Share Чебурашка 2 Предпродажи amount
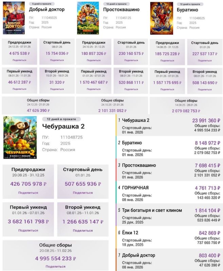Viewport: 223px width, 271px height. pos(28,192)
